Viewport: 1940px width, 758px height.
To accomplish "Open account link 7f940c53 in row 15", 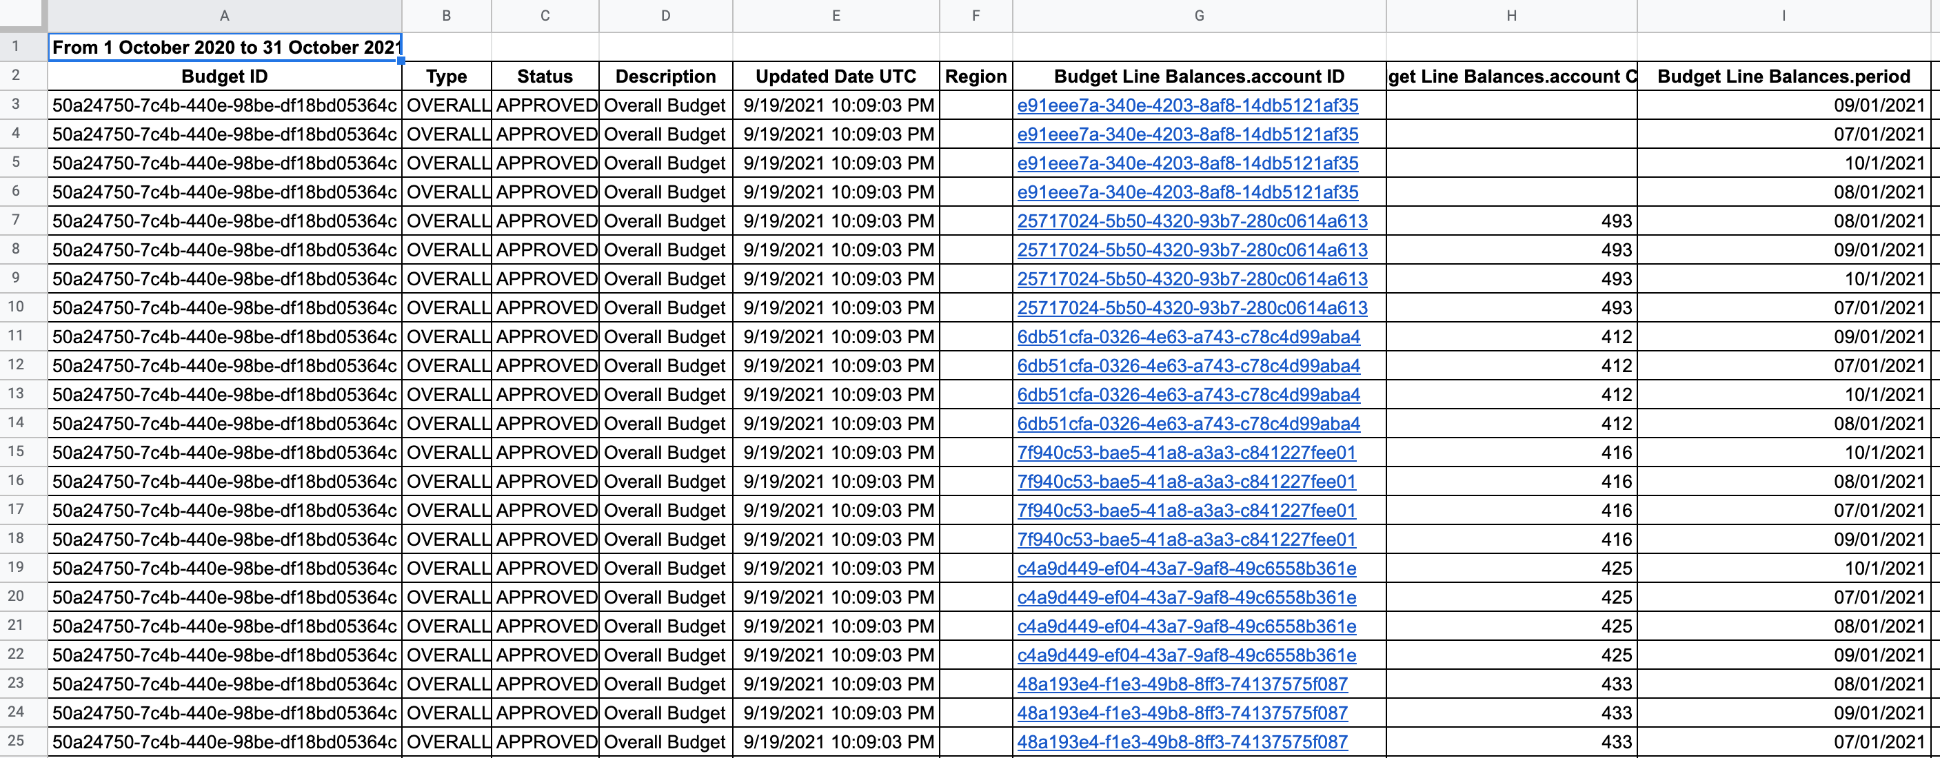I will click(1187, 453).
